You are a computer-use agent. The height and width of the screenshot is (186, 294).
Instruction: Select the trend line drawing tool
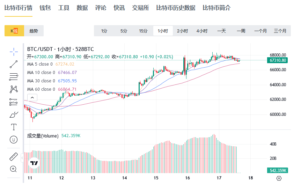14,64
